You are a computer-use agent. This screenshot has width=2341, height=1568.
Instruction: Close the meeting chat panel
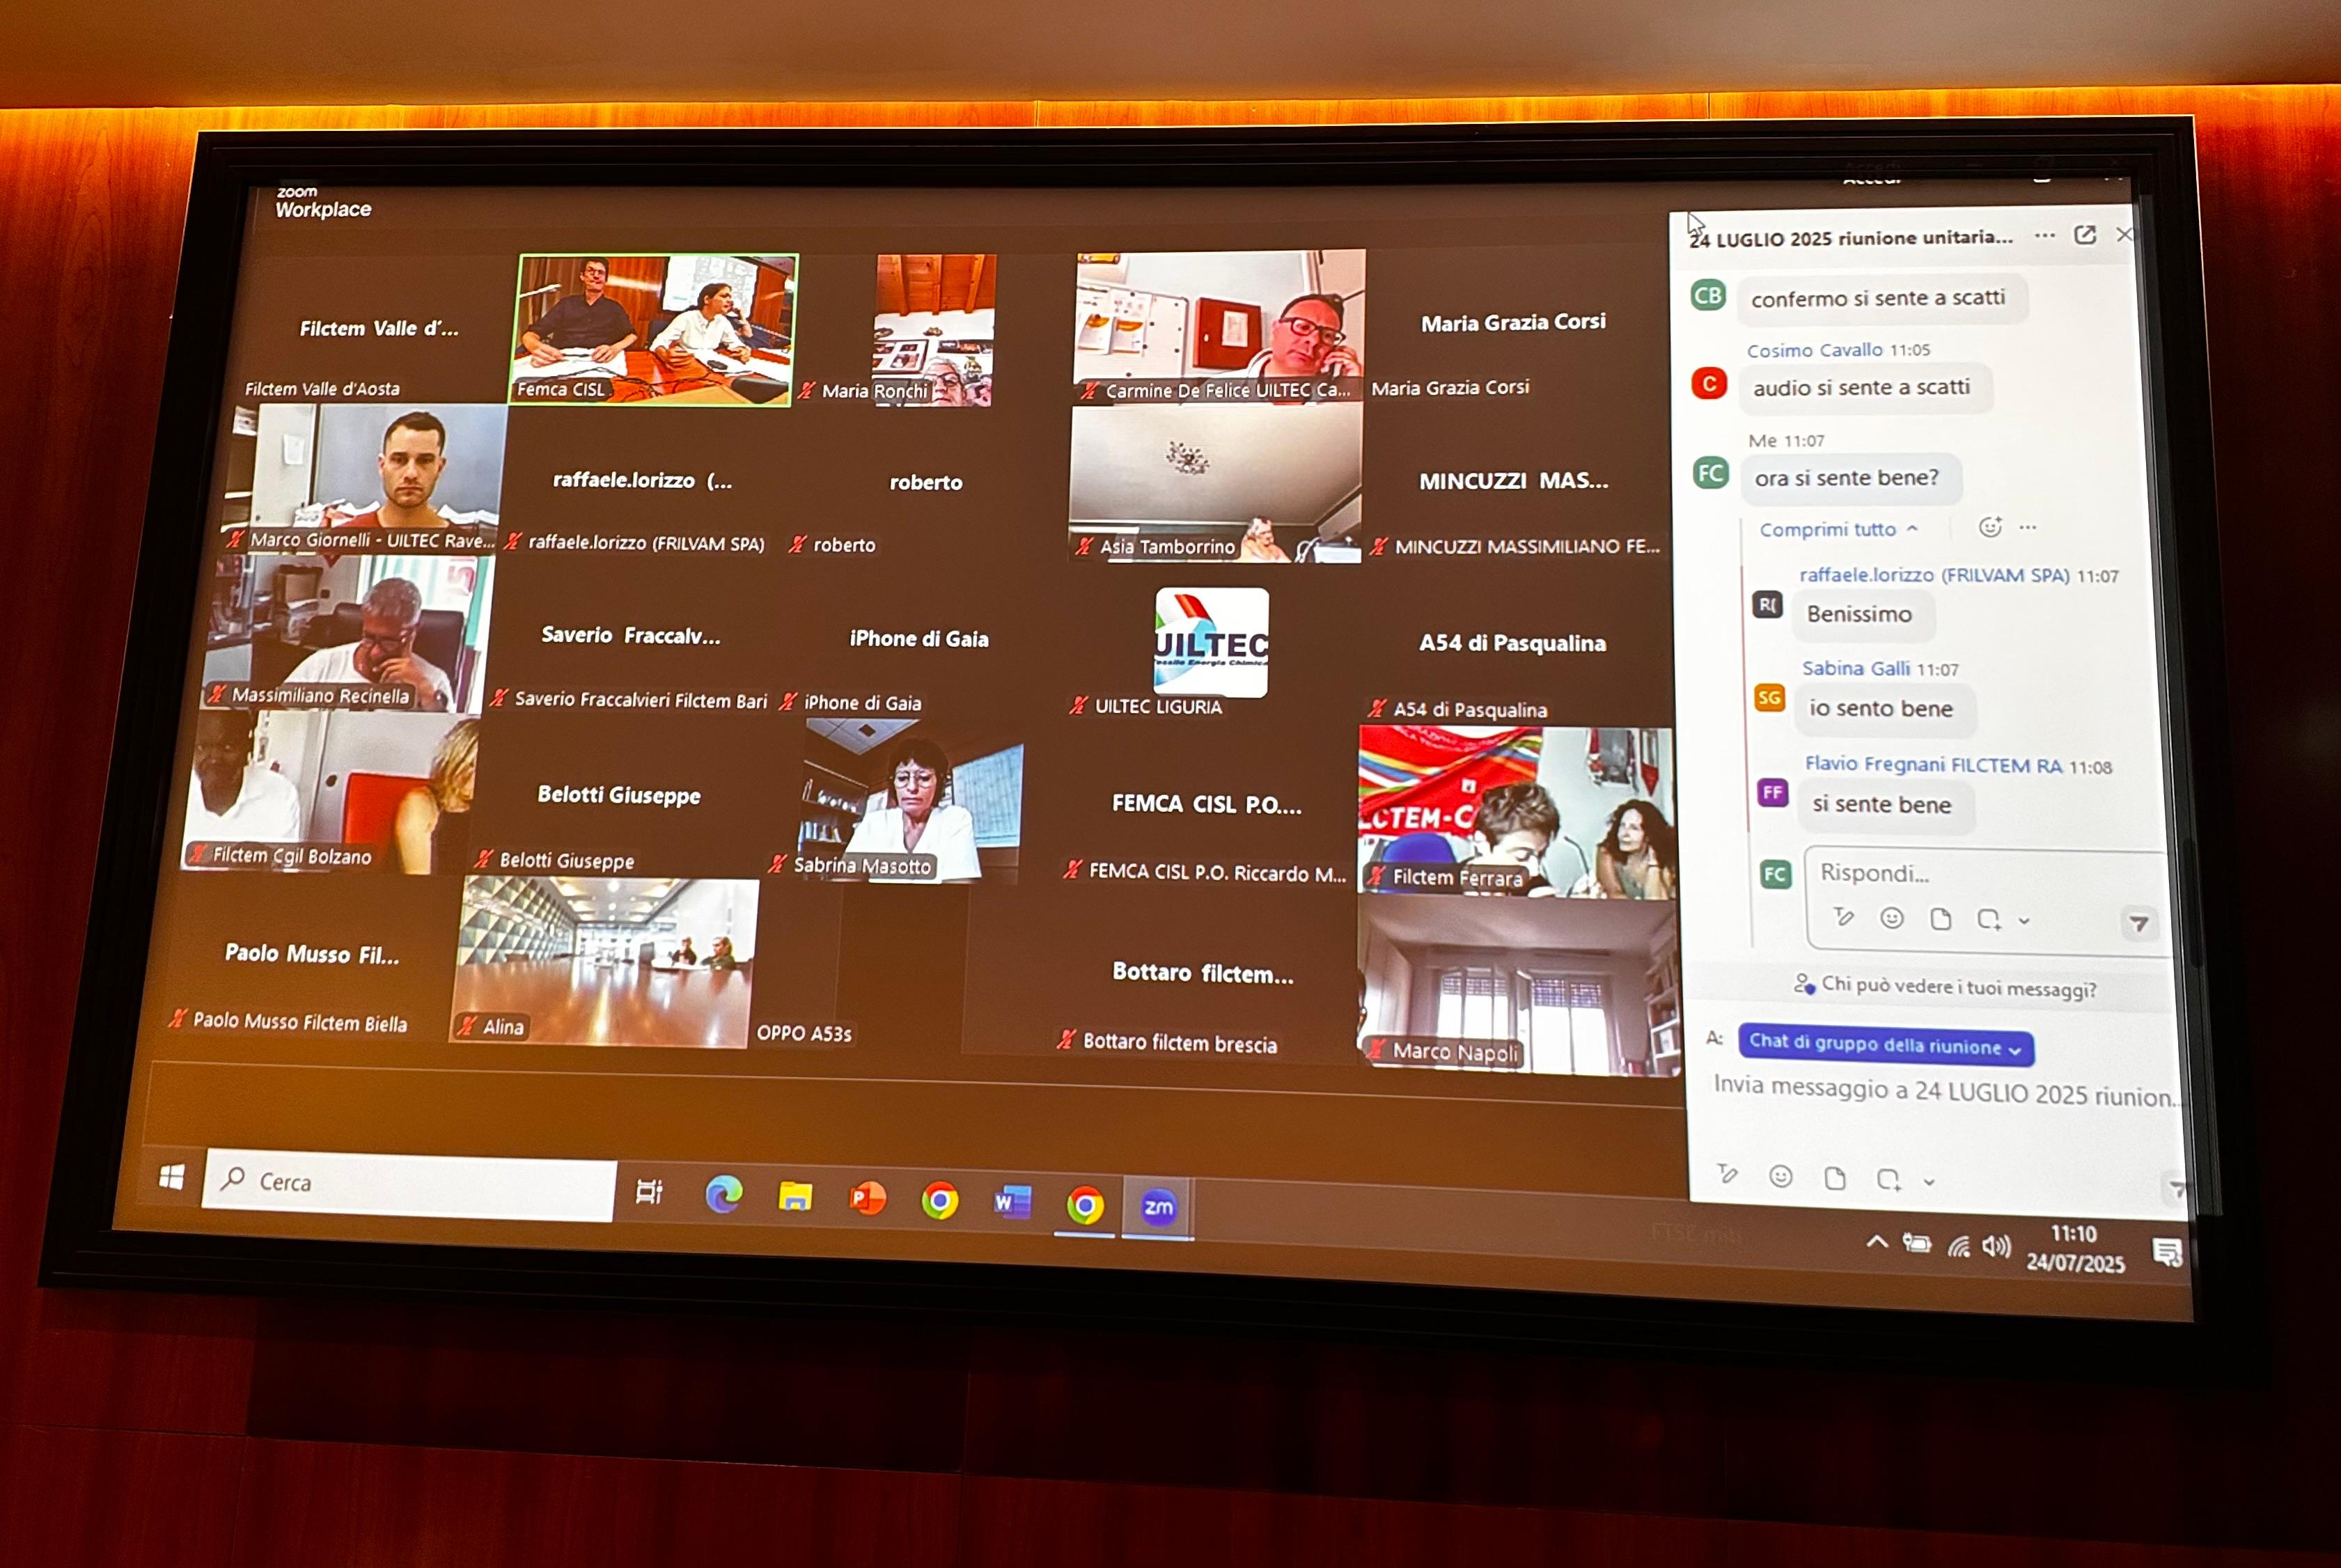click(x=2125, y=234)
